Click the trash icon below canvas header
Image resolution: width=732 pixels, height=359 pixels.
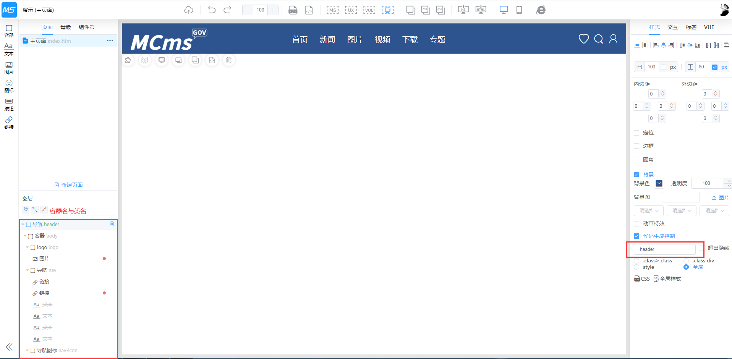[x=228, y=60]
